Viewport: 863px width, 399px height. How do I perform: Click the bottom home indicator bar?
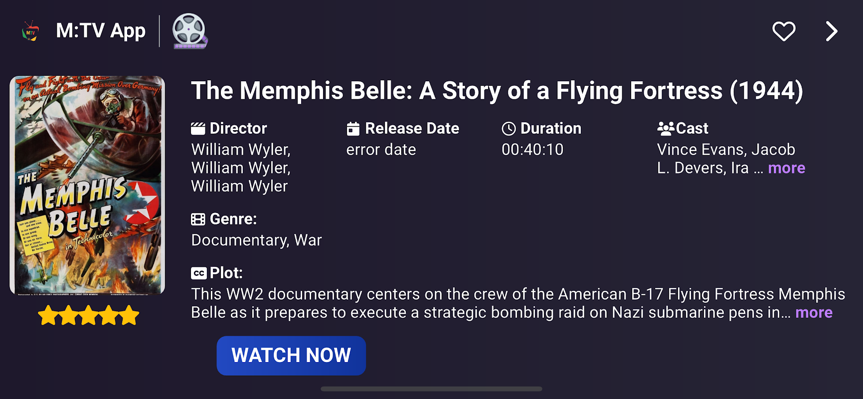pos(431,389)
